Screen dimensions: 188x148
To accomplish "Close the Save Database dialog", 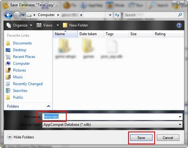I will (x=178, y=2).
